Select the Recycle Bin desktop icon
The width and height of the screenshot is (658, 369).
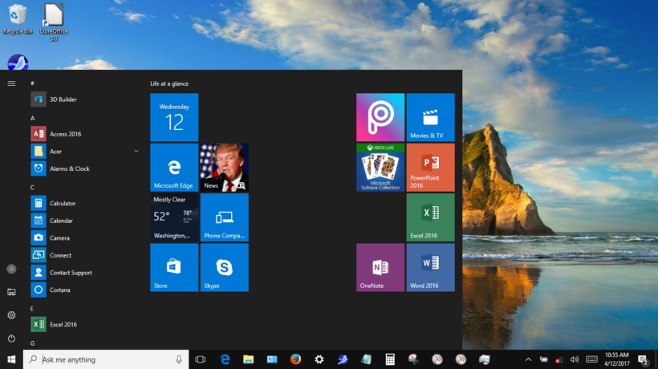pyautogui.click(x=18, y=19)
